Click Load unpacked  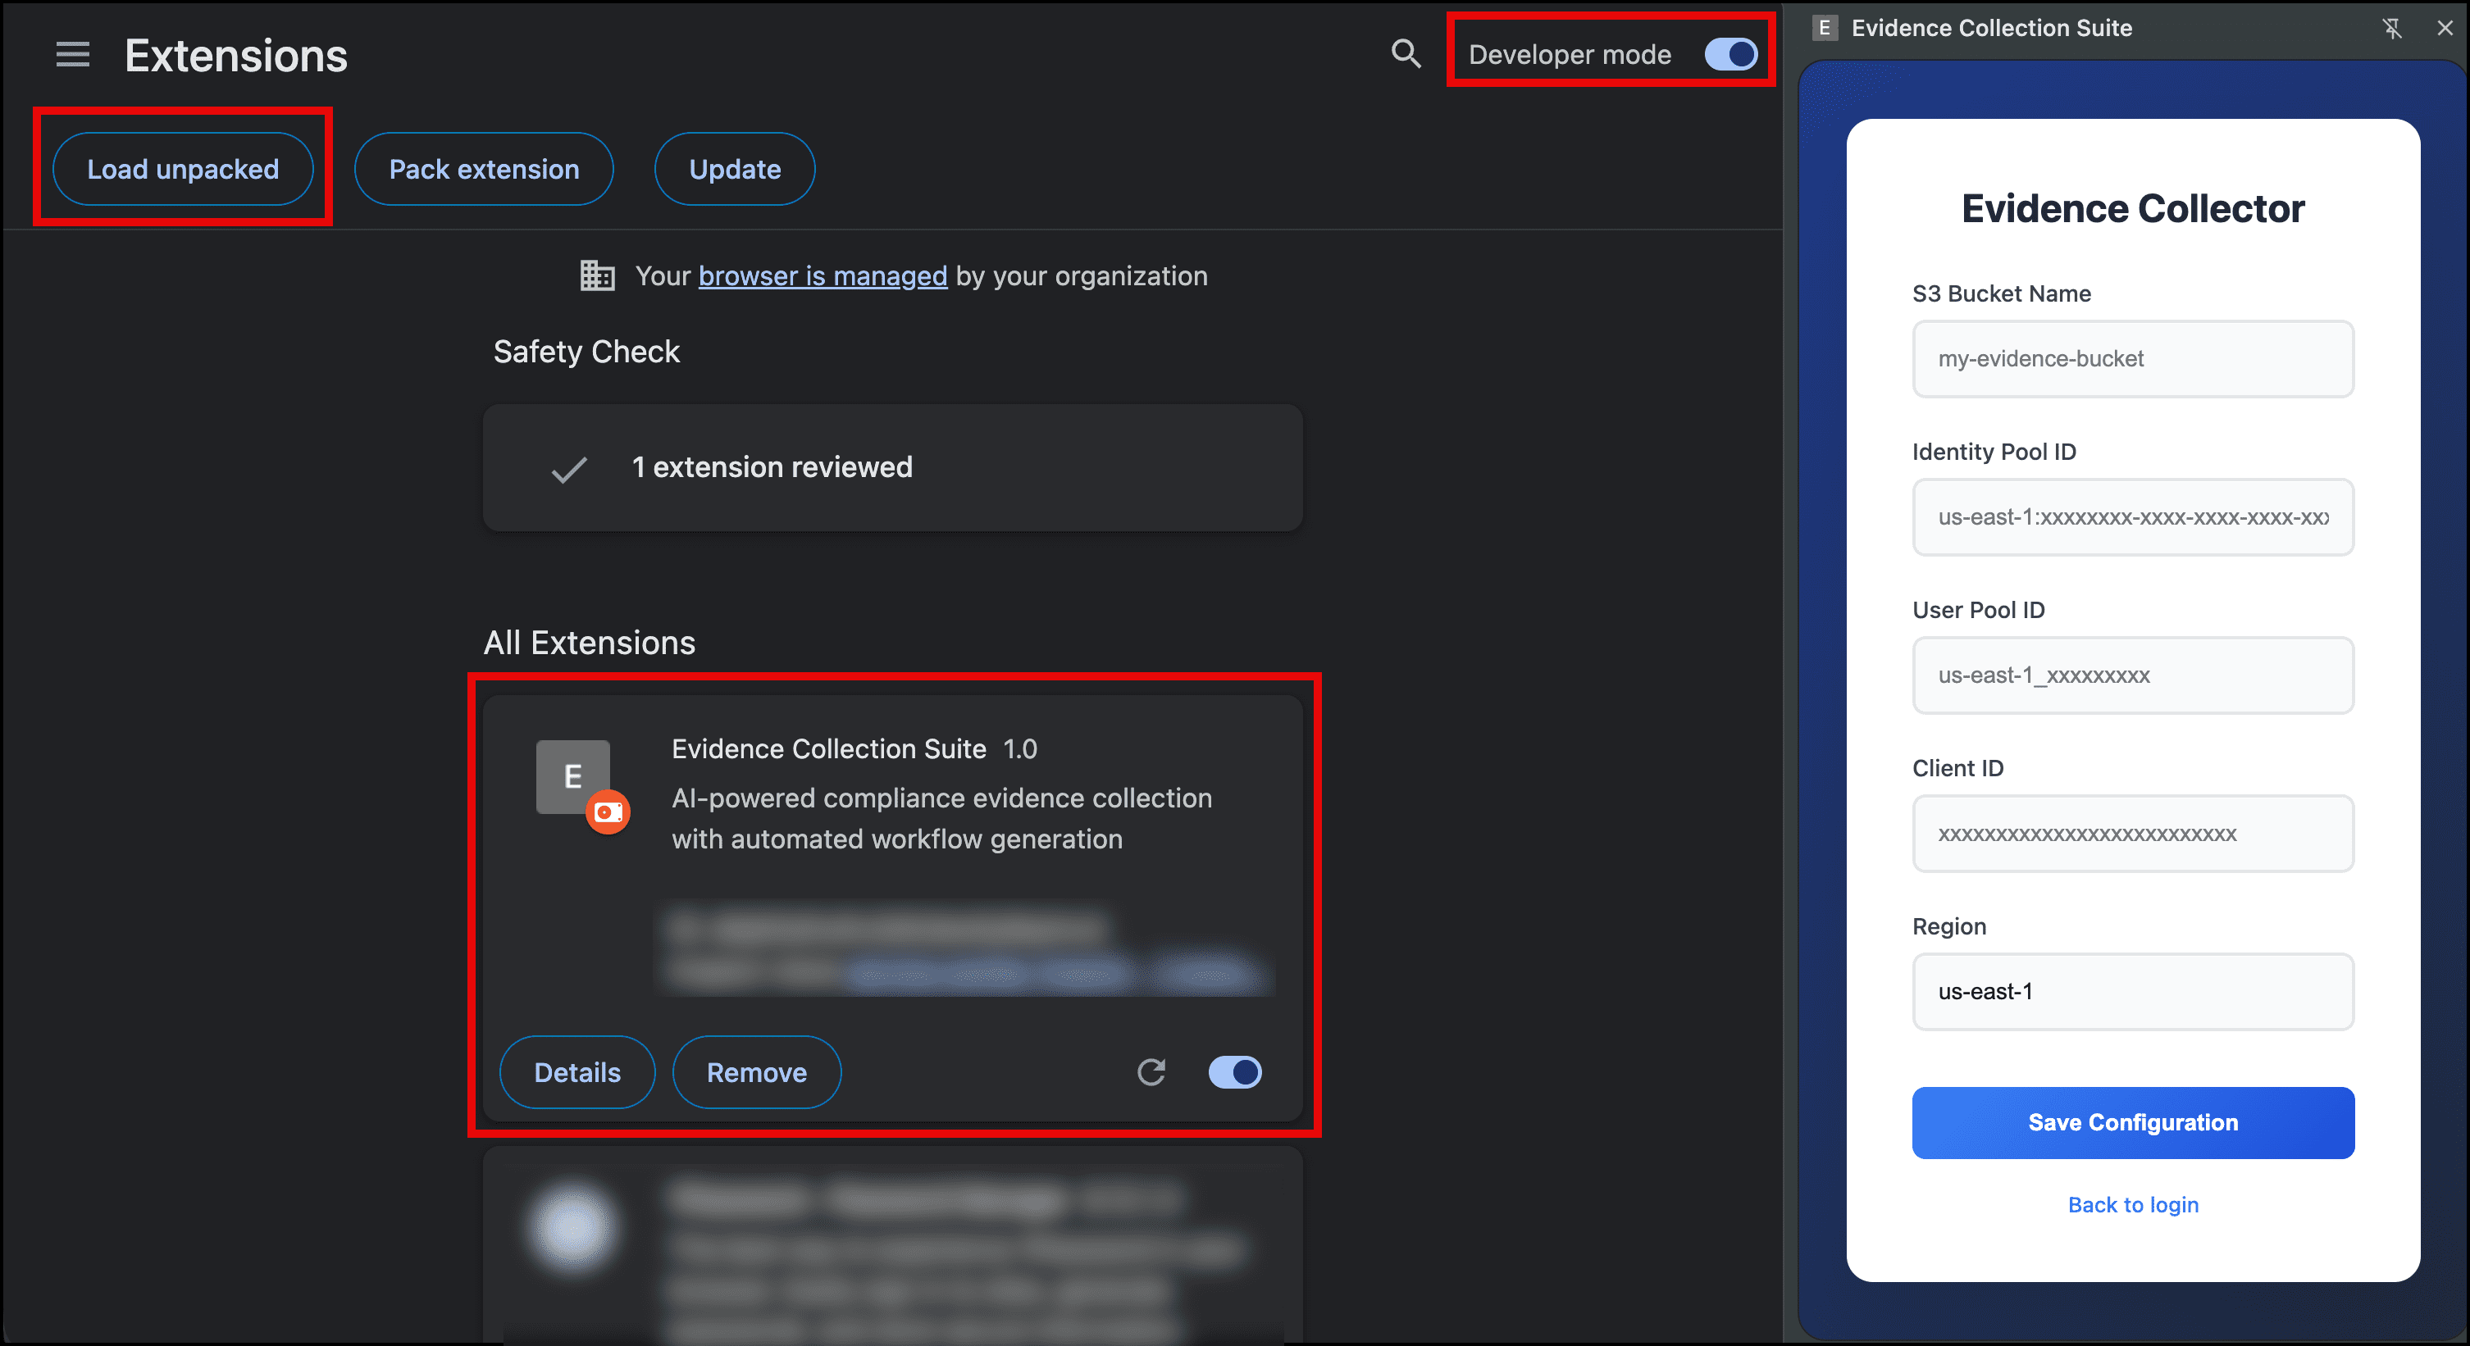pos(182,169)
